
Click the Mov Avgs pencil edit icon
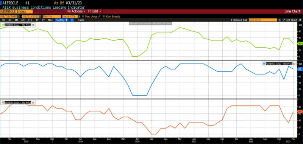pyautogui.click(x=100, y=17)
